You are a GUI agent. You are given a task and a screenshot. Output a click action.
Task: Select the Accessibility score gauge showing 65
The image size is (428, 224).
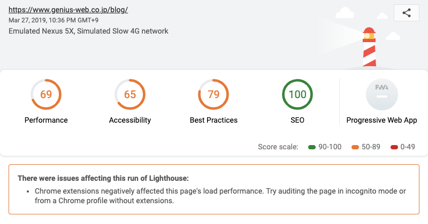[130, 94]
